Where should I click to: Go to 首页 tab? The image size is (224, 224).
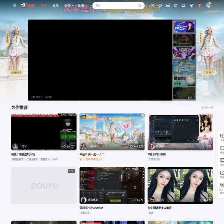44,6
